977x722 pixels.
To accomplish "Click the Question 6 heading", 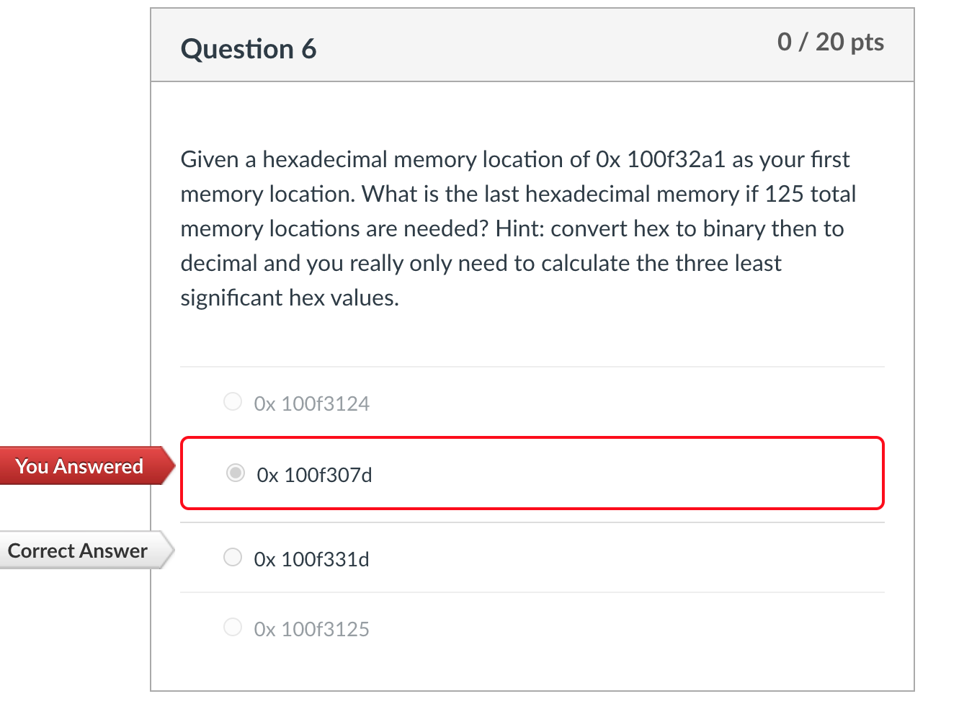I will 249,48.
